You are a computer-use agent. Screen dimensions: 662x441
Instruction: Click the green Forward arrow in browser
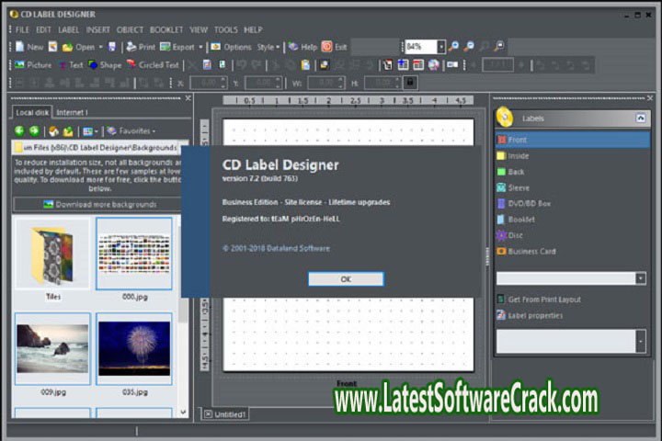coord(34,130)
